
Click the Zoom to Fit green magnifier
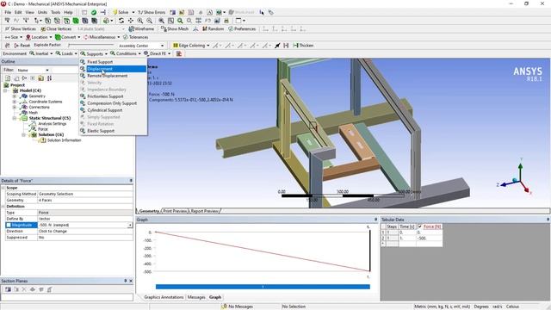180,21
